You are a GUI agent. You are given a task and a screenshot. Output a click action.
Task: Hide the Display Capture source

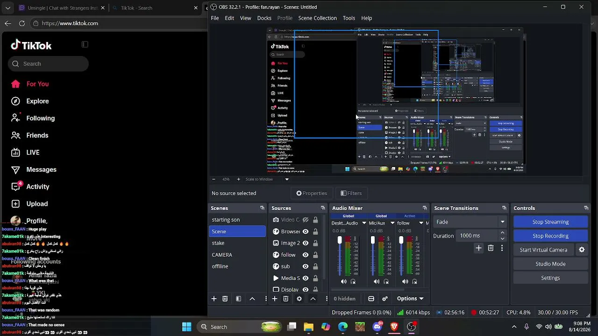306,289
